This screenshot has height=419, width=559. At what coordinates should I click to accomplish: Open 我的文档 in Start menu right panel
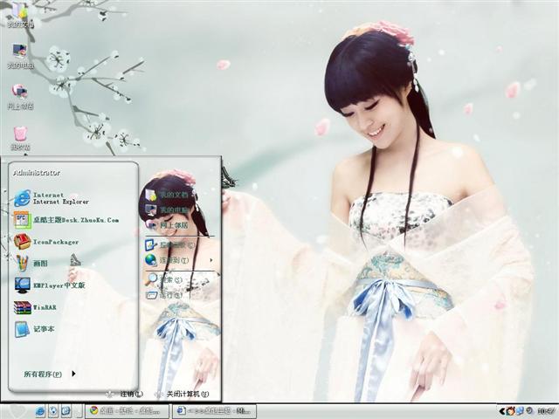tap(167, 195)
